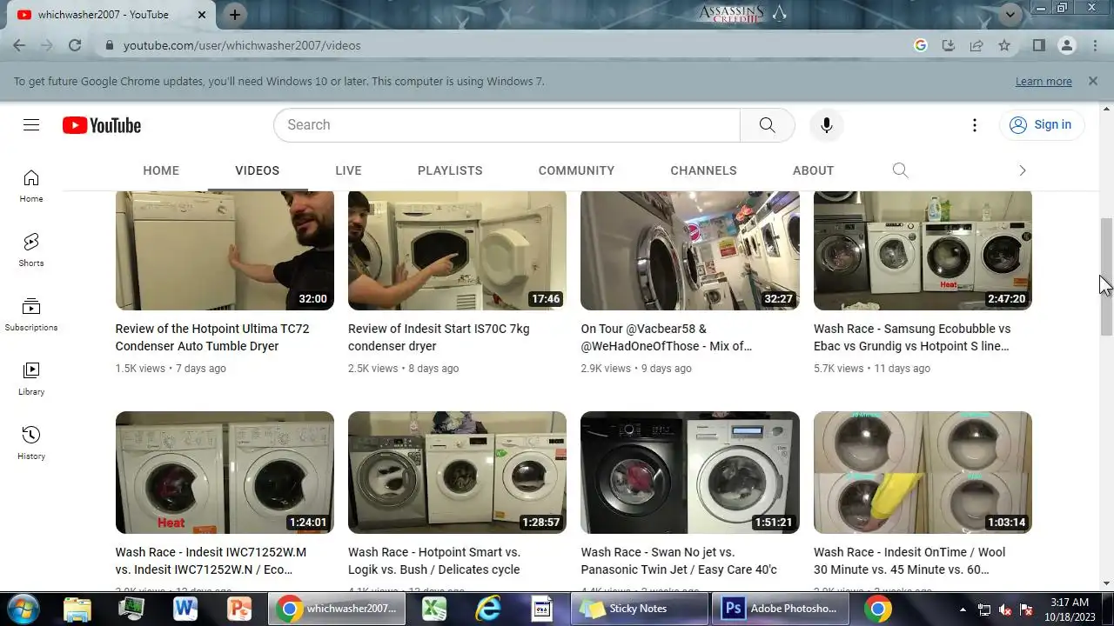
Task: Click the Learn more link
Action: pyautogui.click(x=1044, y=81)
